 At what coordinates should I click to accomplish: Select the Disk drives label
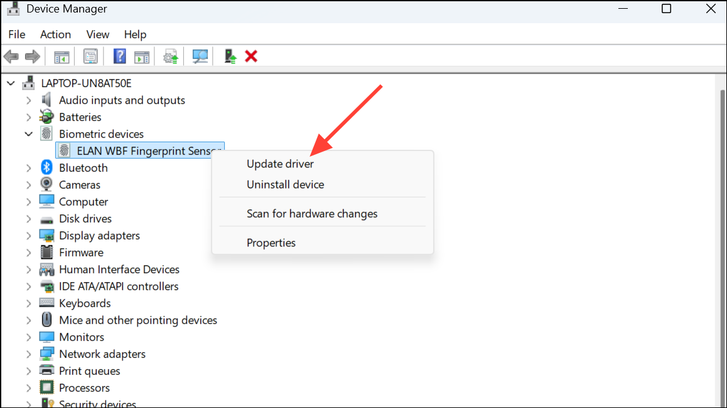pyautogui.click(x=85, y=219)
